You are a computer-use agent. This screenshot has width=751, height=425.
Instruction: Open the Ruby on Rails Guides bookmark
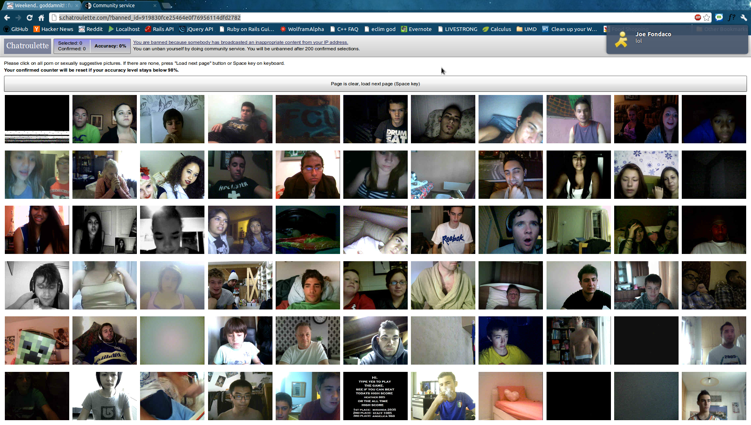247,29
